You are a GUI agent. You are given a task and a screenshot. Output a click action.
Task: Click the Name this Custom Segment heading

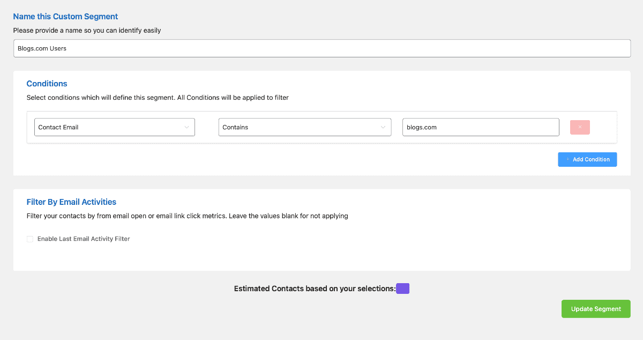66,17
